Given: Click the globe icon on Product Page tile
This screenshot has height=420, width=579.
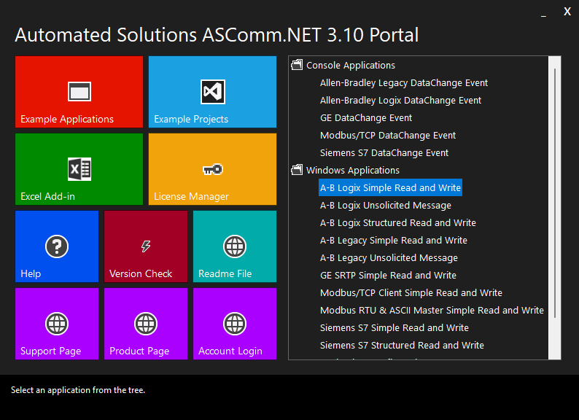Looking at the screenshot, I should [x=146, y=324].
